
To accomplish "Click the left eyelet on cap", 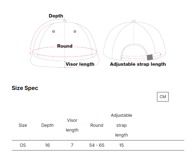I will pyautogui.click(x=53, y=32).
